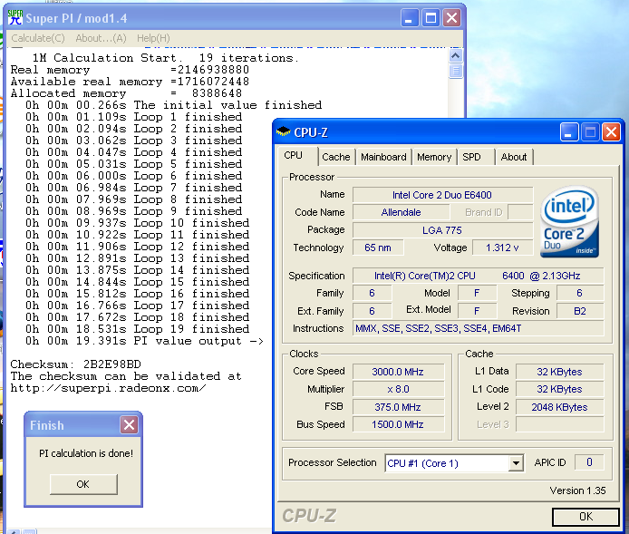
Task: Click the APIC ID value 0
Action: (x=589, y=462)
